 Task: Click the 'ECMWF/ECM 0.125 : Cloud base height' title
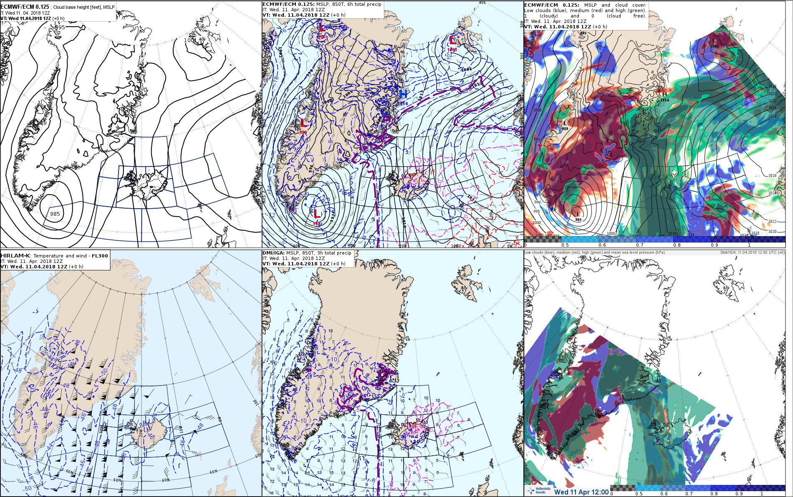point(58,7)
